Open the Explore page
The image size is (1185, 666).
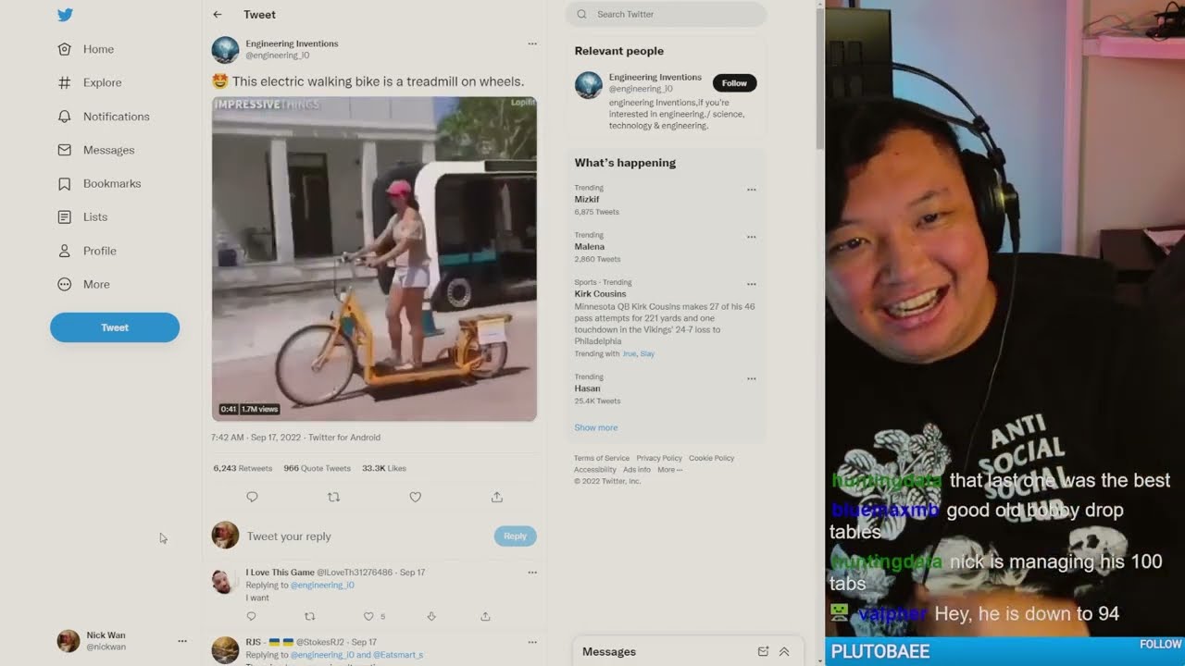point(90,82)
